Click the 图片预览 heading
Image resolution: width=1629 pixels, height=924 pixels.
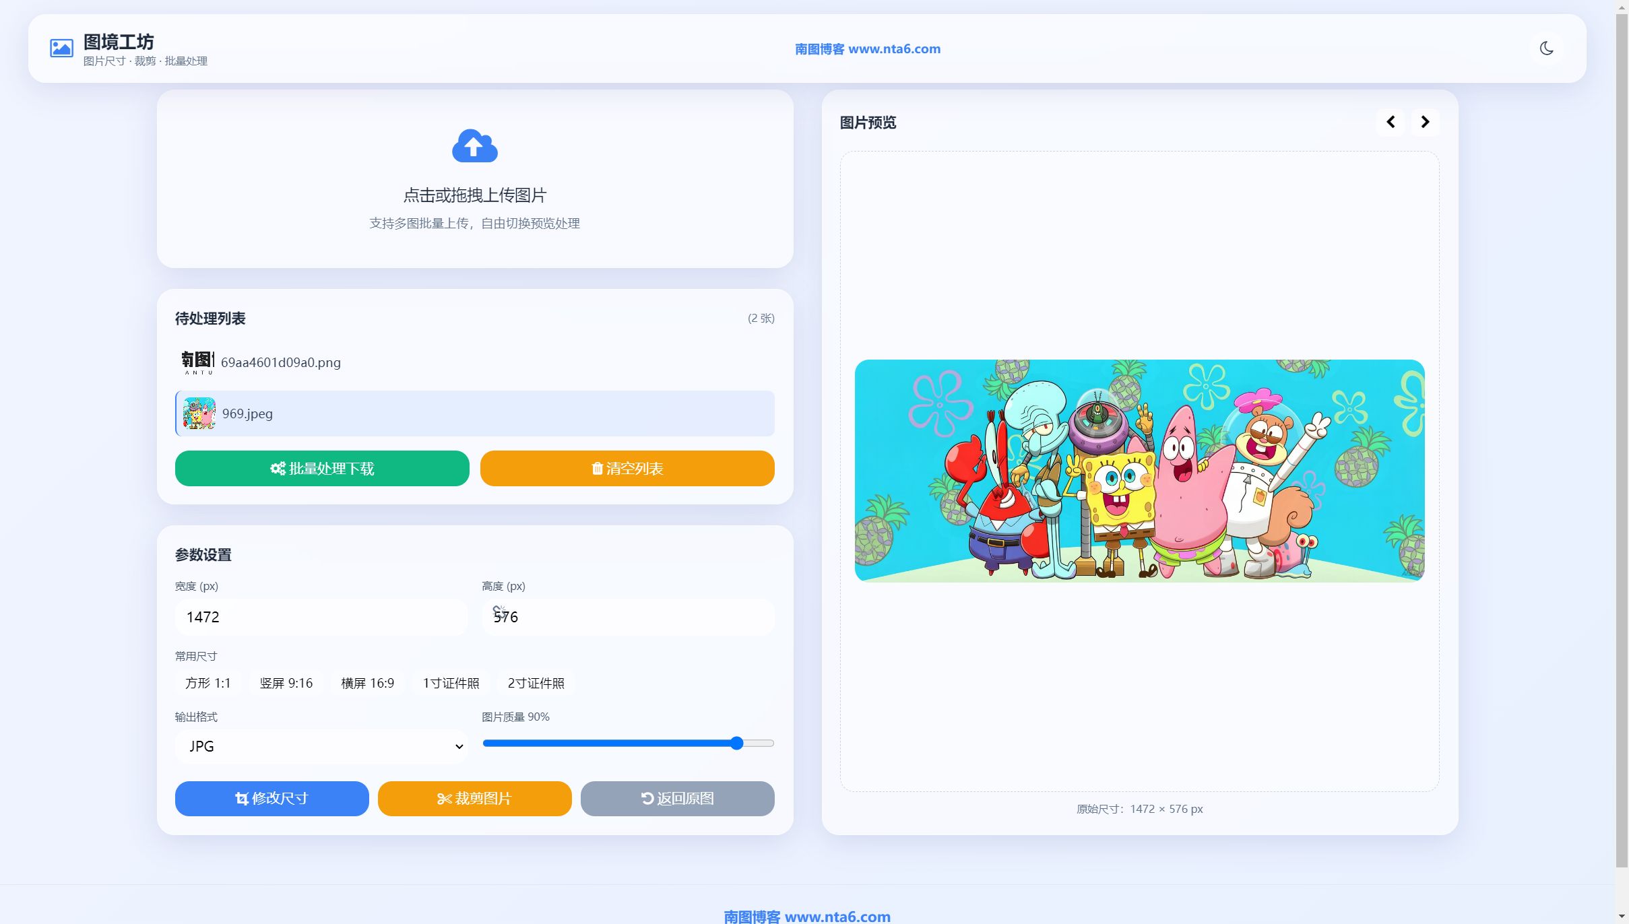click(x=868, y=123)
